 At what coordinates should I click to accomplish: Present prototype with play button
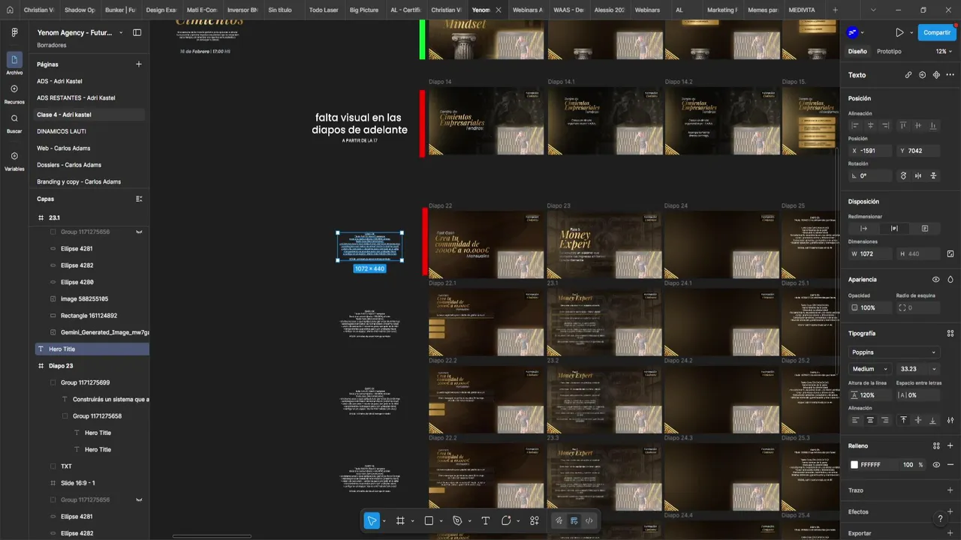coord(899,33)
